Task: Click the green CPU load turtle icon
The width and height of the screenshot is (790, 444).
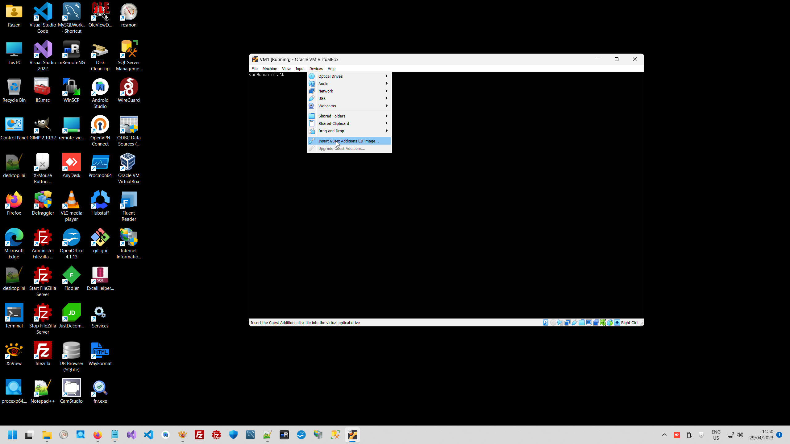Action: [x=603, y=323]
